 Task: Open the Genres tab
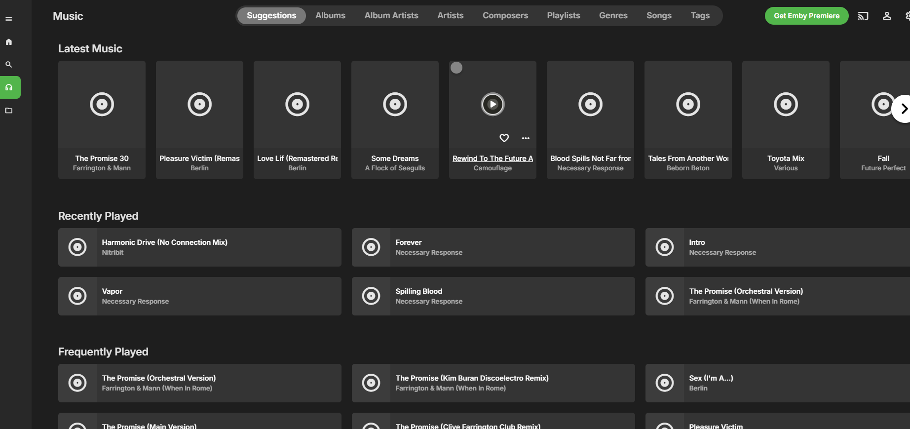613,16
